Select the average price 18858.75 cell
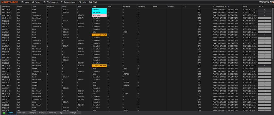 click(129, 82)
